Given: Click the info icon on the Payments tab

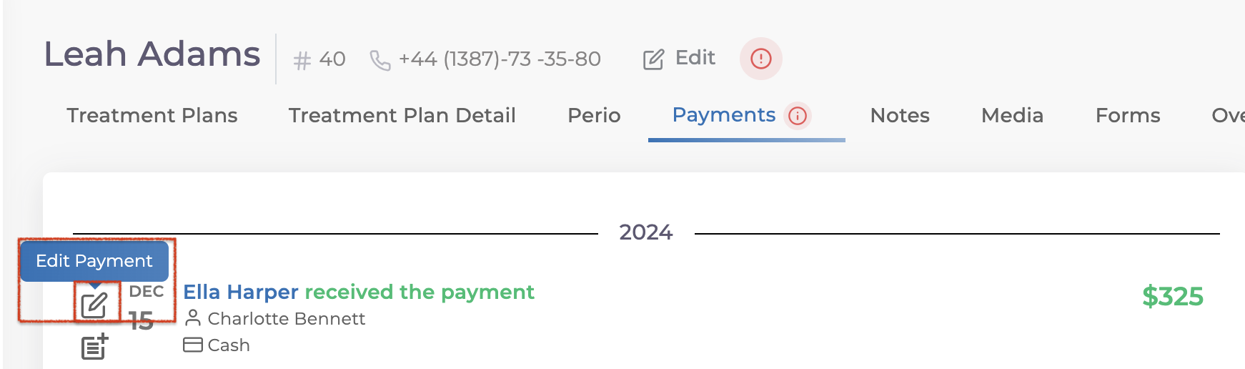Looking at the screenshot, I should pos(798,116).
